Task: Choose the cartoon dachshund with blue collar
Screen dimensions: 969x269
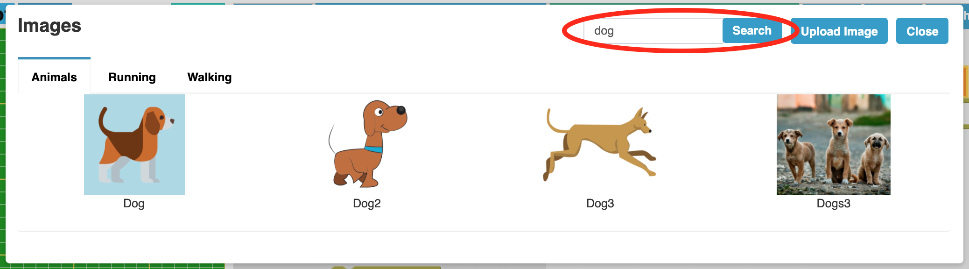Action: pyautogui.click(x=367, y=144)
